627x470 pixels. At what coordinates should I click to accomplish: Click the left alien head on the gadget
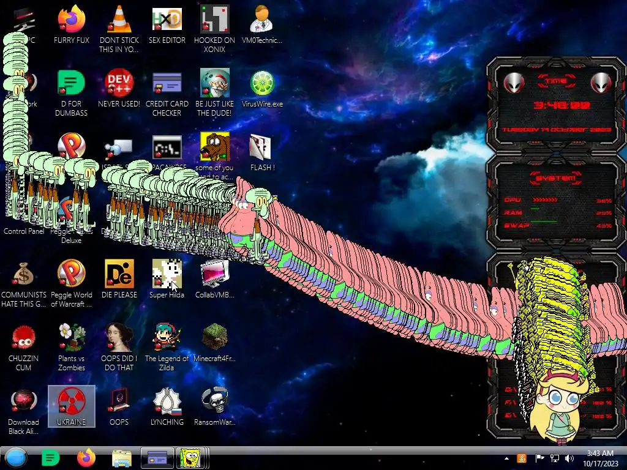pyautogui.click(x=514, y=83)
